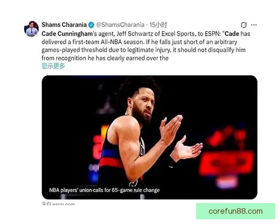Click the 15小时 post timestamp

[158, 25]
